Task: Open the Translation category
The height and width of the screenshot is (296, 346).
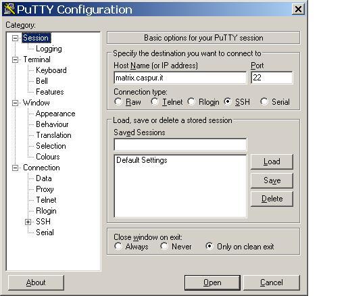Action: pyautogui.click(x=53, y=135)
